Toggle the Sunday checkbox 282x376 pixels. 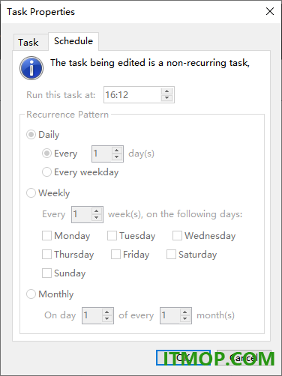pyautogui.click(x=46, y=273)
